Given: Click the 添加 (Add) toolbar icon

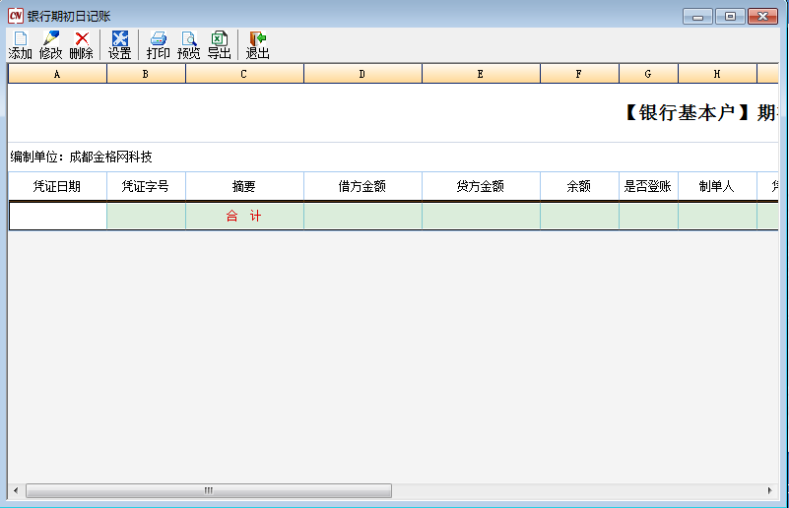Looking at the screenshot, I should pyautogui.click(x=20, y=45).
